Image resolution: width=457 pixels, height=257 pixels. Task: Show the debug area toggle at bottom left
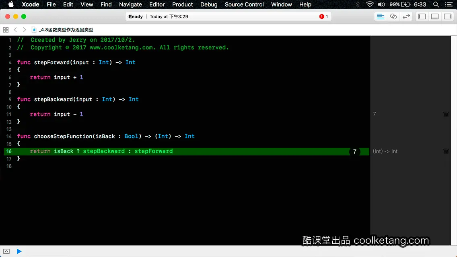tap(6, 251)
